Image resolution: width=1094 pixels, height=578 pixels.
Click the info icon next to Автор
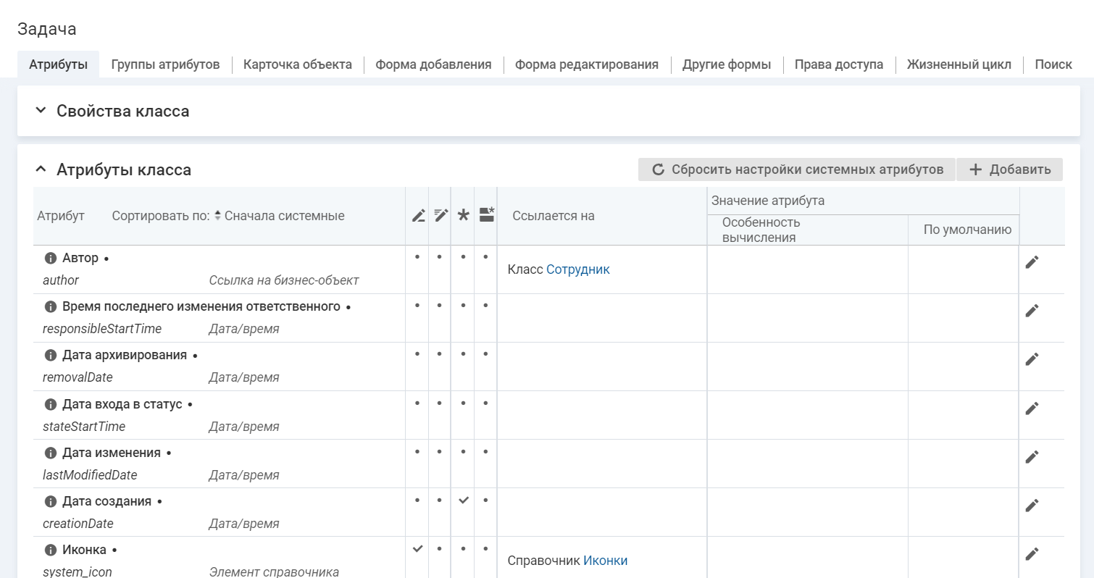[51, 259]
